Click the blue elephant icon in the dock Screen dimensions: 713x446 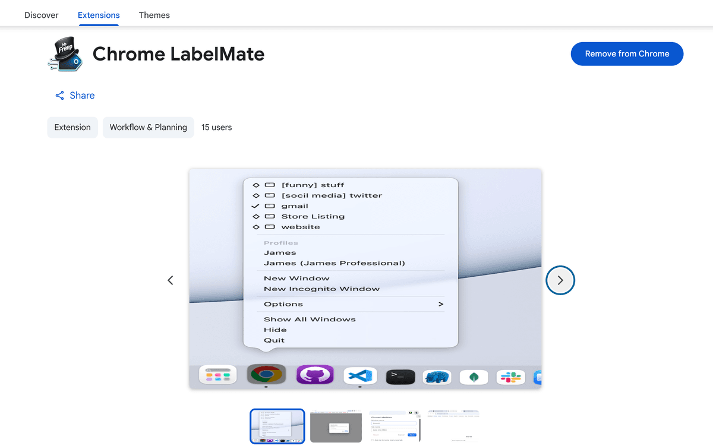tap(437, 377)
